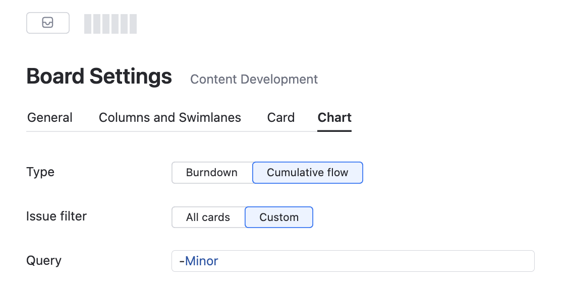Click the last gray loading placeholder bar
Screen dimensions: 569x298
[133, 24]
